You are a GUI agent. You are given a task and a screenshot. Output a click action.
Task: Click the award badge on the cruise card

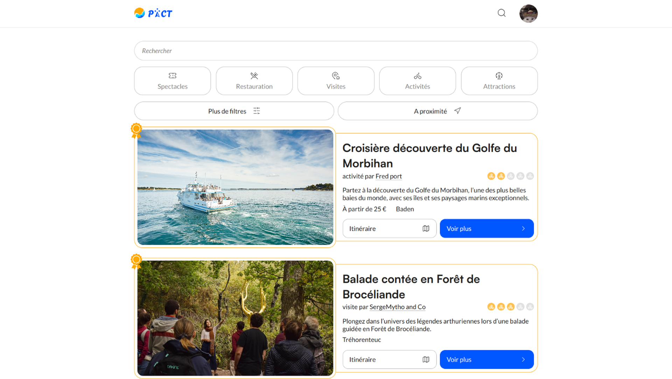[x=136, y=130]
